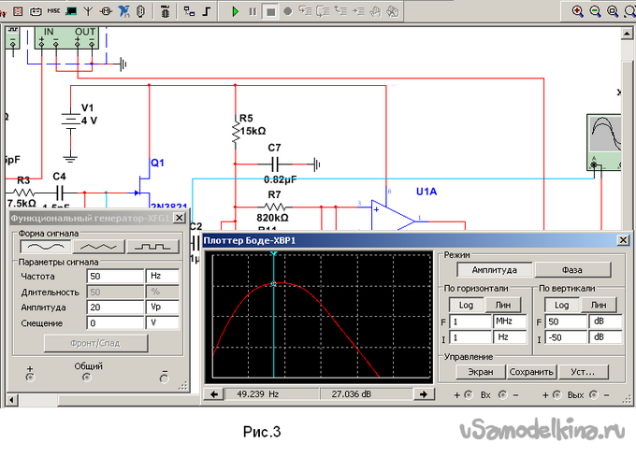Start simulation with the green Run button

(234, 11)
